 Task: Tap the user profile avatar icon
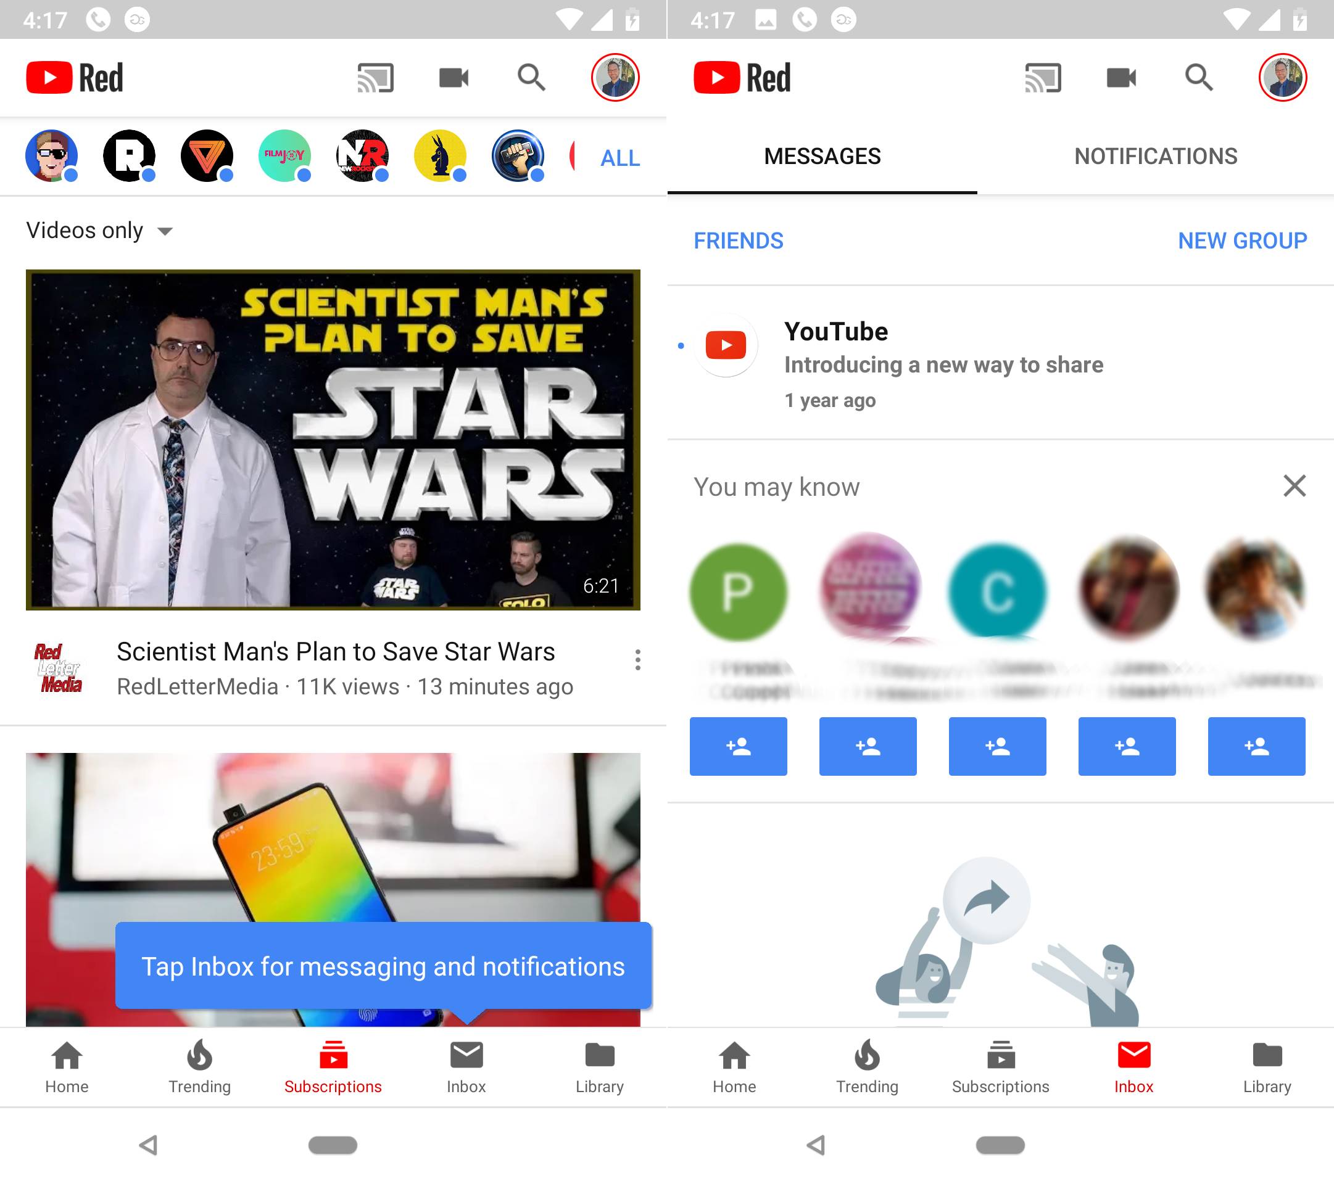(x=613, y=76)
